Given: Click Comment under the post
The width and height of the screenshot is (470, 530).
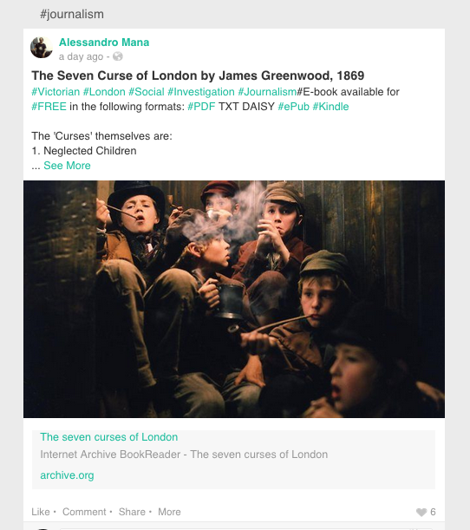Looking at the screenshot, I should point(84,512).
